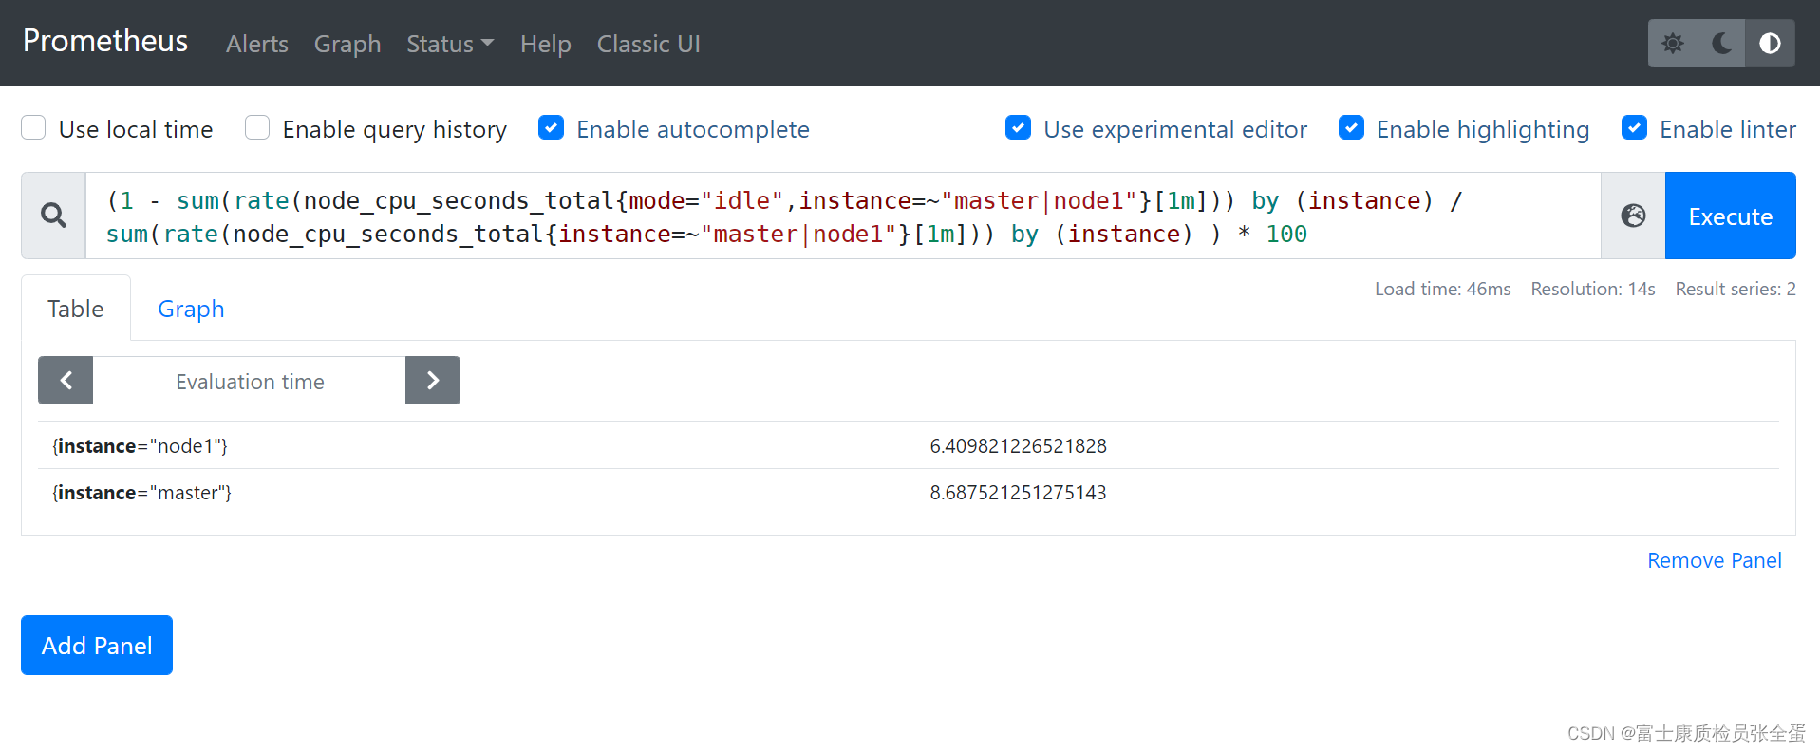Switch to light theme sun icon
Screen dimensions: 1820x752
click(1673, 44)
